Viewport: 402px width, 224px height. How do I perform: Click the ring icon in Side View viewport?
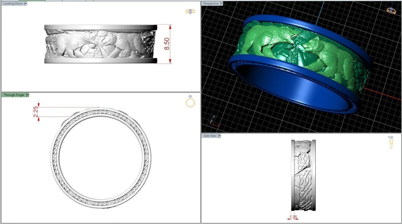click(x=391, y=142)
